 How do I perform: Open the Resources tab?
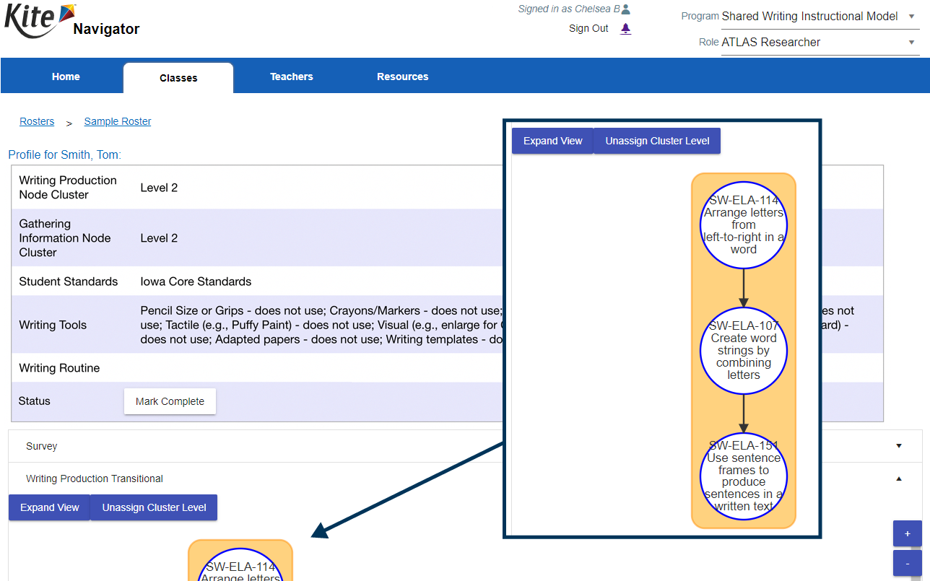tap(402, 77)
